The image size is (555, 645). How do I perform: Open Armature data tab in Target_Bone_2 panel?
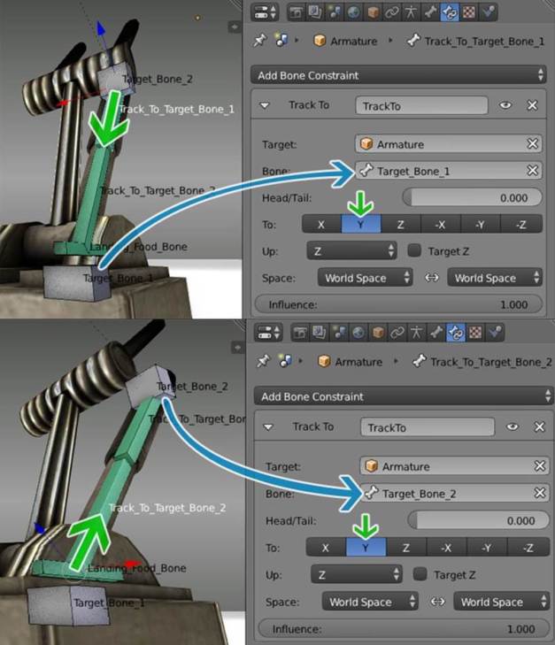tap(416, 333)
